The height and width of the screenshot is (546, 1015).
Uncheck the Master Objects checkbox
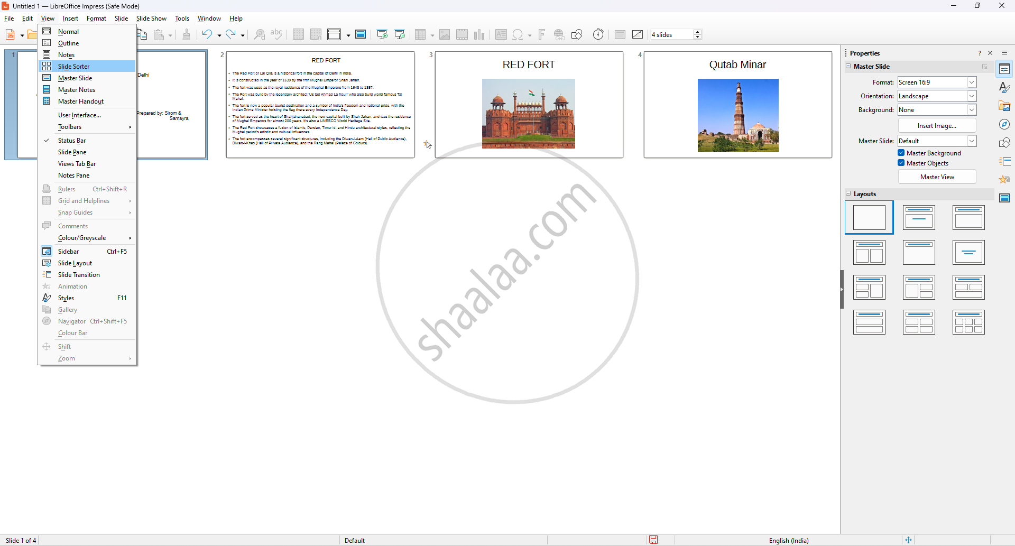point(901,163)
